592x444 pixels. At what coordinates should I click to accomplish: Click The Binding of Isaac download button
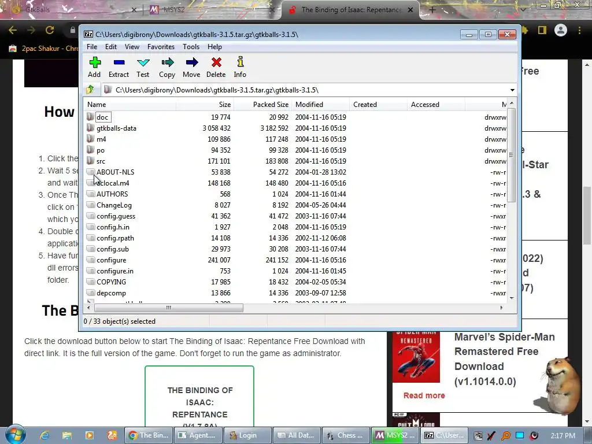pos(199,396)
